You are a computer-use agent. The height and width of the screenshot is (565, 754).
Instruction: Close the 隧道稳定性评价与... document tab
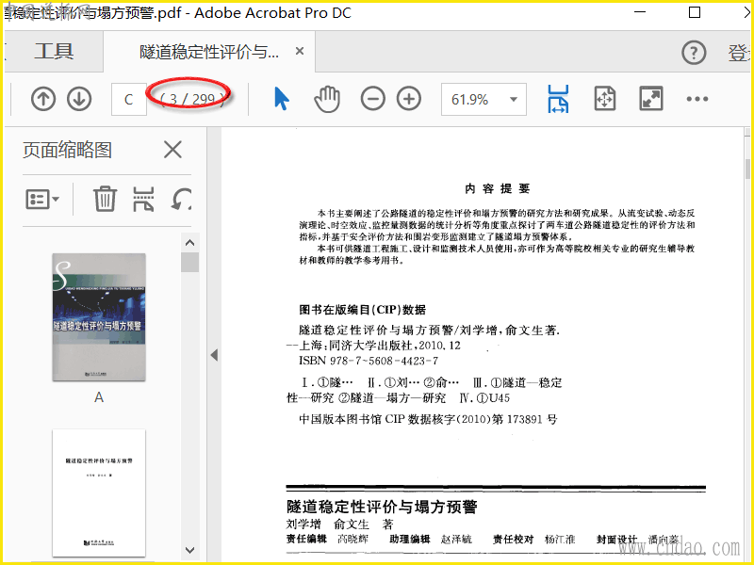(300, 51)
